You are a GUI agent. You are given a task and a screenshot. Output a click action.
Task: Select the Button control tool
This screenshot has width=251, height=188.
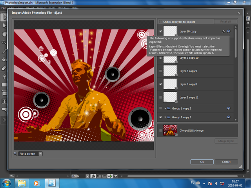pyautogui.click(x=4, y=109)
